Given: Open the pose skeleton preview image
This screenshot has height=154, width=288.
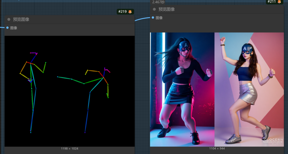Looking at the screenshot, I should click(x=70, y=91).
